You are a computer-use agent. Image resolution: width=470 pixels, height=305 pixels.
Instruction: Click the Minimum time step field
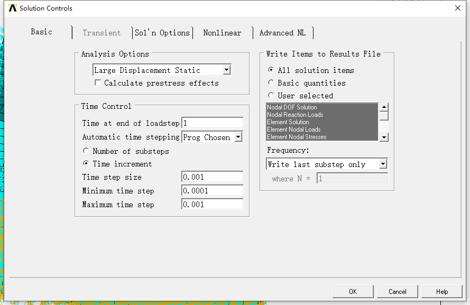[x=212, y=190]
